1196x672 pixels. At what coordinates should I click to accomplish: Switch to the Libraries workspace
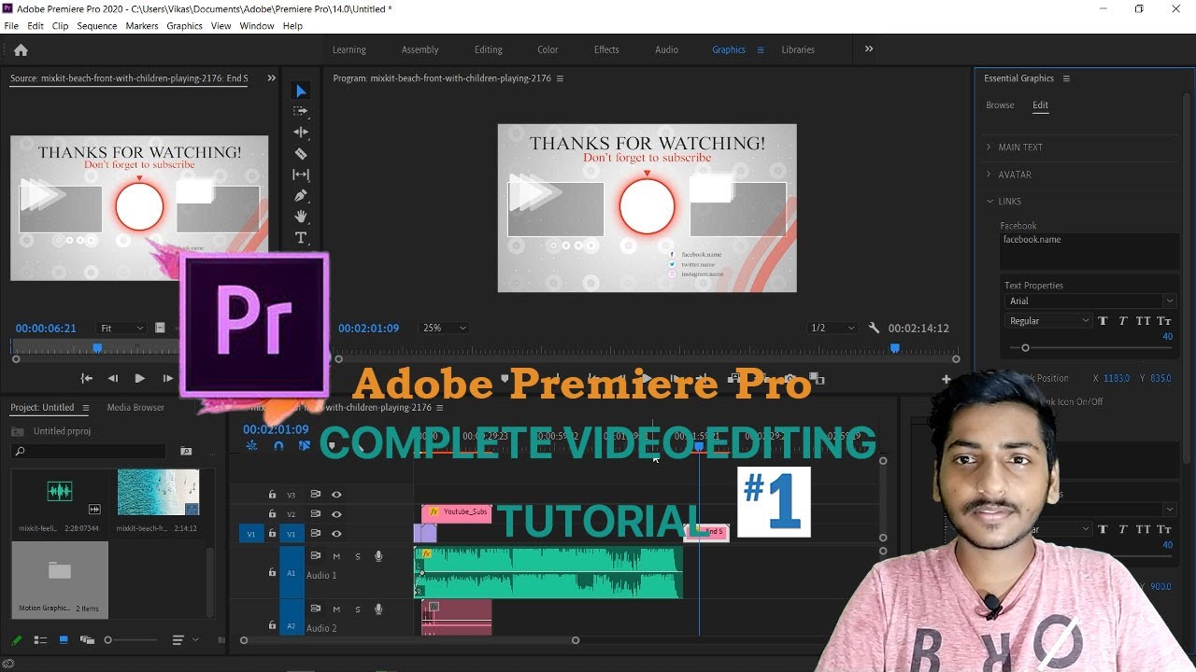pyautogui.click(x=798, y=49)
